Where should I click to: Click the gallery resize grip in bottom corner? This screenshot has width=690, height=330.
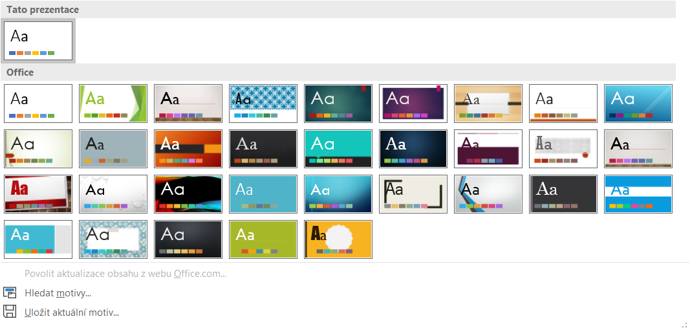684,325
